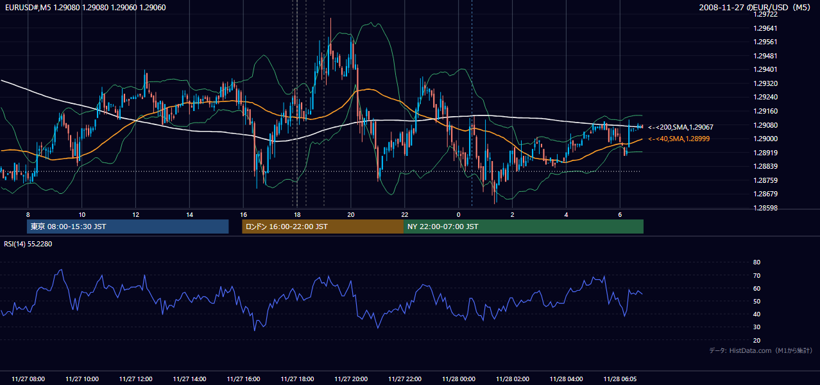
Task: Click price axis value 1.29000
Action: pyautogui.click(x=765, y=139)
